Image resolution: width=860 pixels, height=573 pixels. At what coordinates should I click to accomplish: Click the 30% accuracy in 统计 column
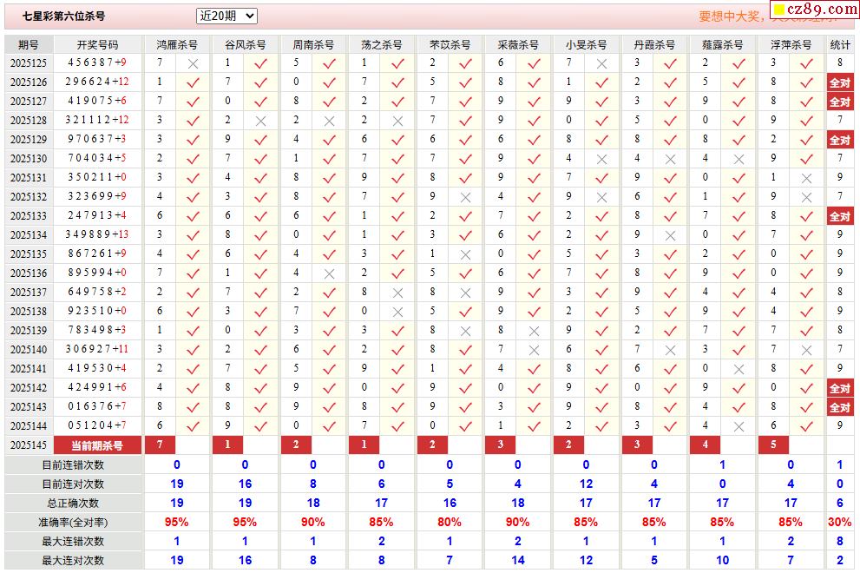(x=840, y=523)
